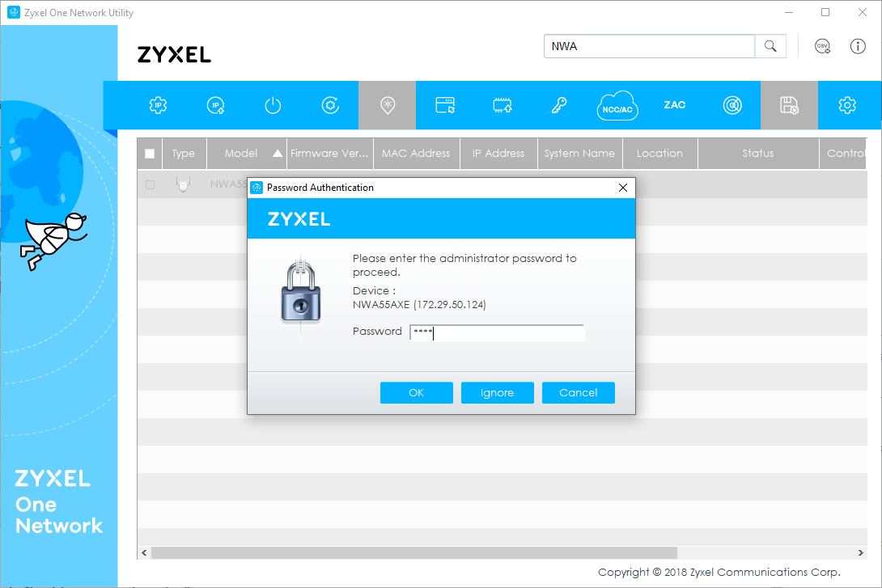Export list using the CSV icon
The width and height of the screenshot is (882, 588).
tap(823, 46)
